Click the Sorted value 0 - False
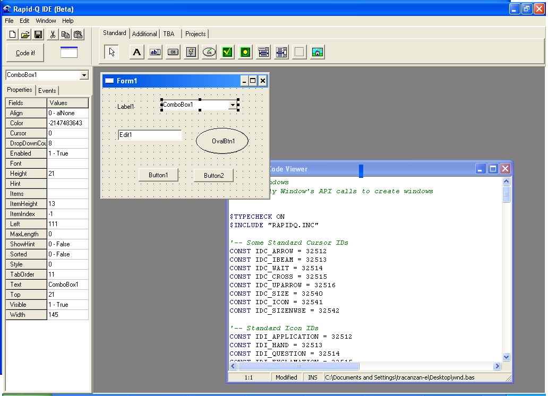The image size is (548, 396). pyautogui.click(x=68, y=254)
